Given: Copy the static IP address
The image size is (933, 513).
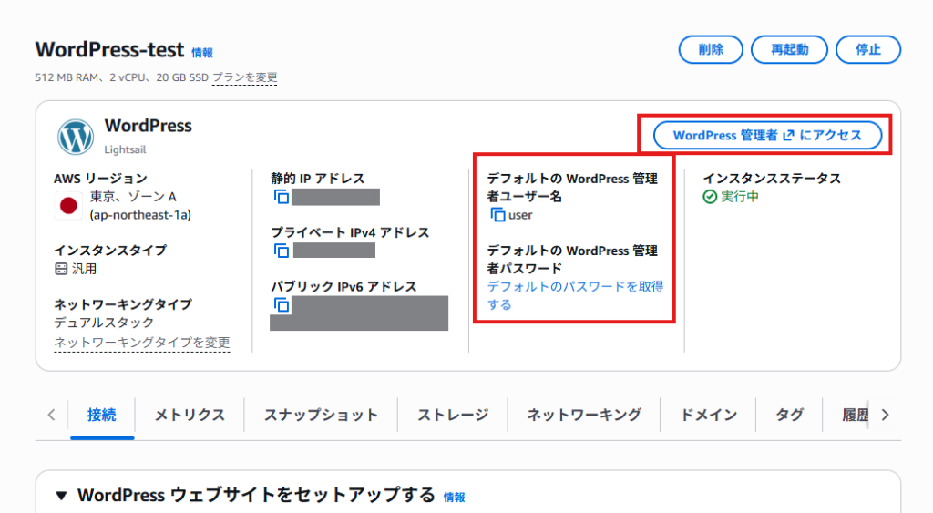Looking at the screenshot, I should click(282, 197).
